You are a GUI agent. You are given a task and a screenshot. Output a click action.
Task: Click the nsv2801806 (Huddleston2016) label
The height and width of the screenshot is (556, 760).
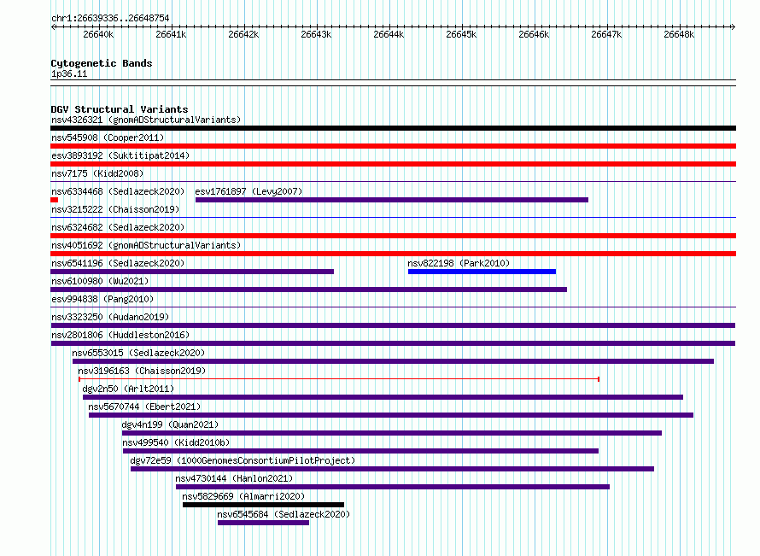(x=120, y=335)
